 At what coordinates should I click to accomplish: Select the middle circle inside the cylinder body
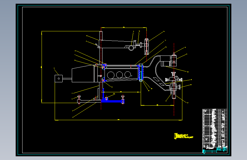click(119, 75)
